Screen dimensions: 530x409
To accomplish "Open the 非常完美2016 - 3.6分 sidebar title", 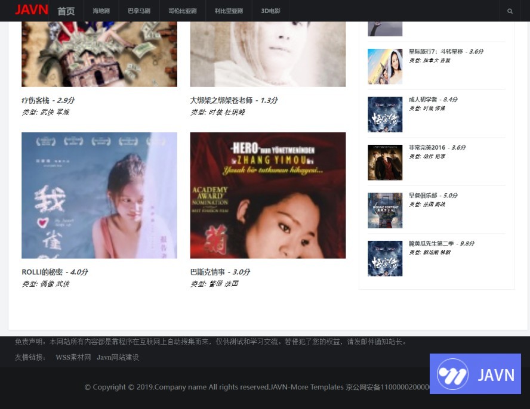I will click(437, 148).
